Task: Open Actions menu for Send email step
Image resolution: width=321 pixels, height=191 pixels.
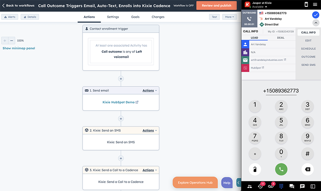Action: [149, 91]
